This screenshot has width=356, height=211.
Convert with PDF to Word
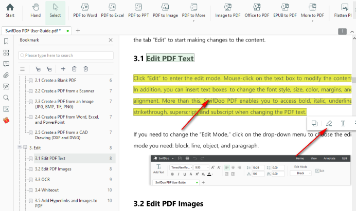(85, 11)
